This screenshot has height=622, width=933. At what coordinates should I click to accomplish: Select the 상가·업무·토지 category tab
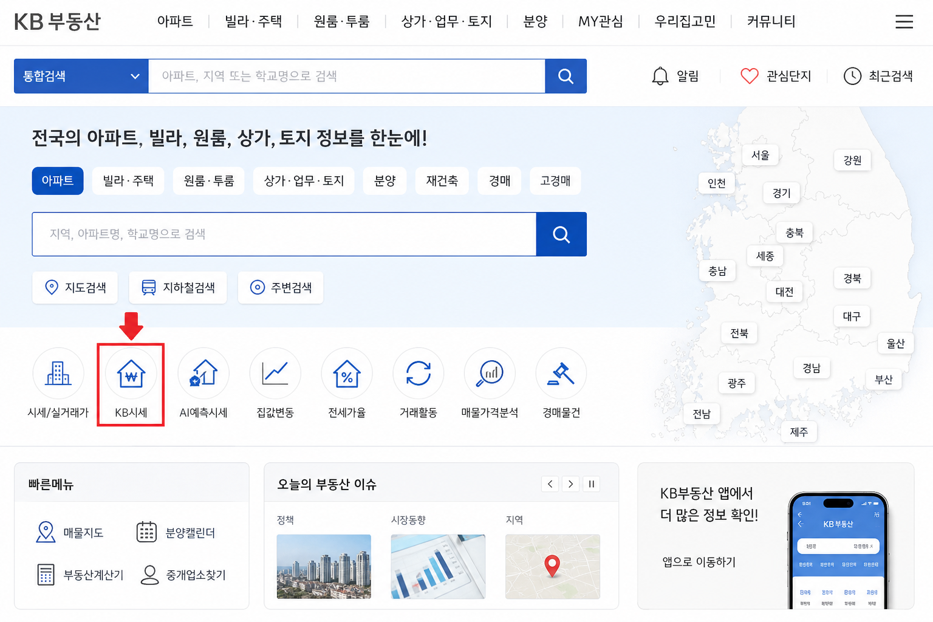(x=304, y=180)
